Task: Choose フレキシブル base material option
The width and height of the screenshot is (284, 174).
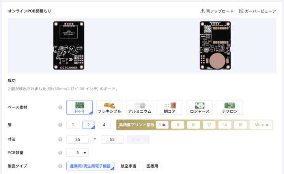Action: (109, 107)
